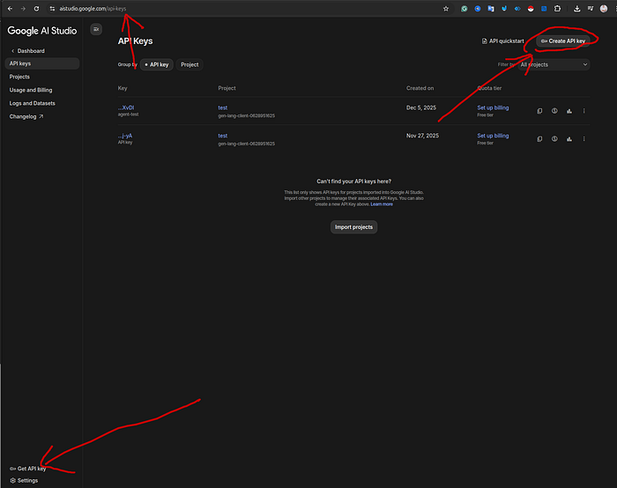Expand the All projects filter dropdown
617x488 pixels.
tap(554, 64)
